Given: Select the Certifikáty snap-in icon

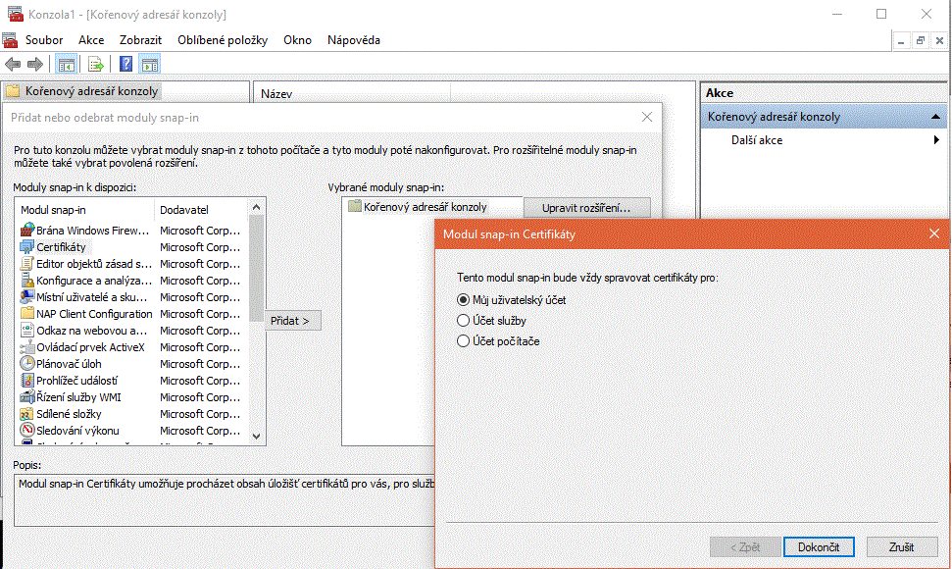Looking at the screenshot, I should click(27, 247).
